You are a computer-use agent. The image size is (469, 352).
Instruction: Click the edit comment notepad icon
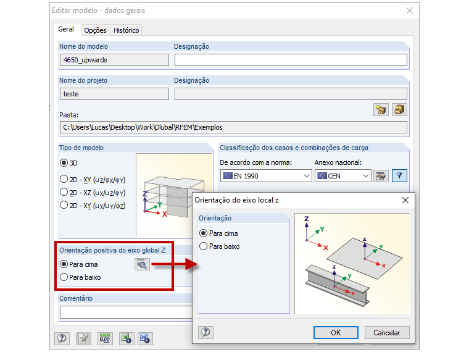click(x=83, y=338)
